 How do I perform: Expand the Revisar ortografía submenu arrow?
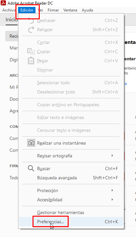tap(112, 156)
